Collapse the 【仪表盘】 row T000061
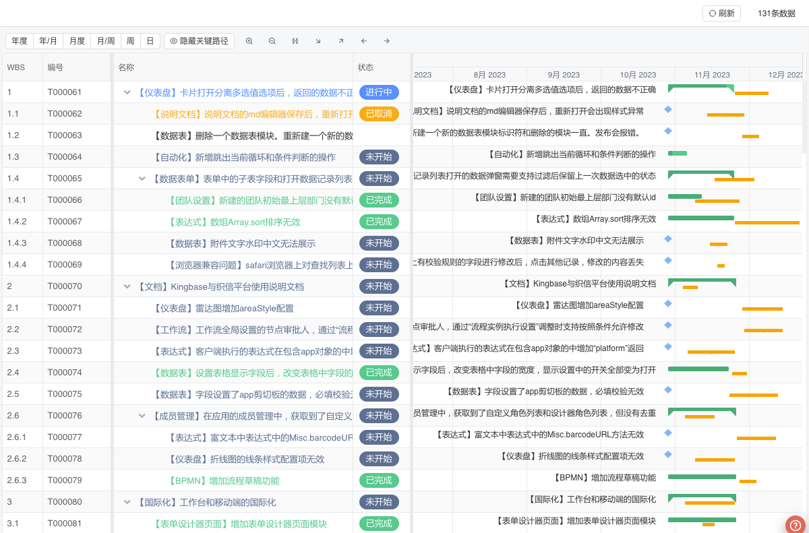This screenshot has width=809, height=533. pyautogui.click(x=127, y=92)
